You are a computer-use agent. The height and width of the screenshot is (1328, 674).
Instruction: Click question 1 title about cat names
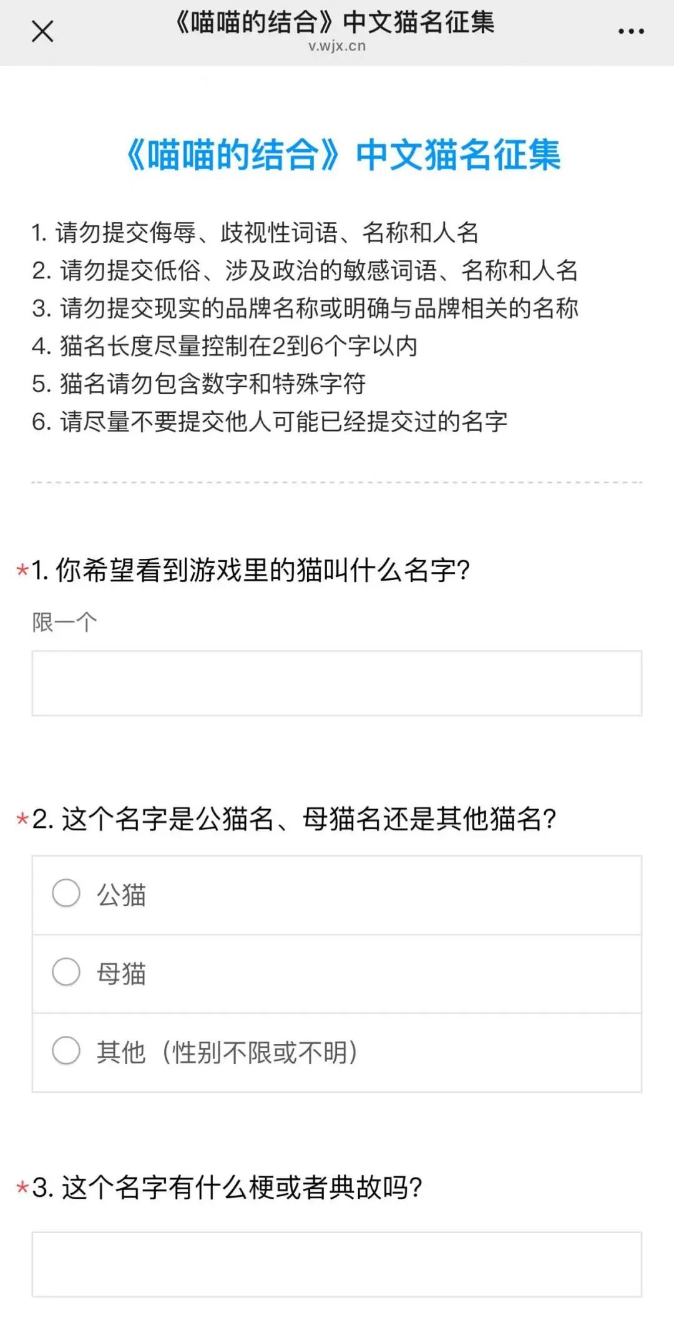click(x=250, y=570)
